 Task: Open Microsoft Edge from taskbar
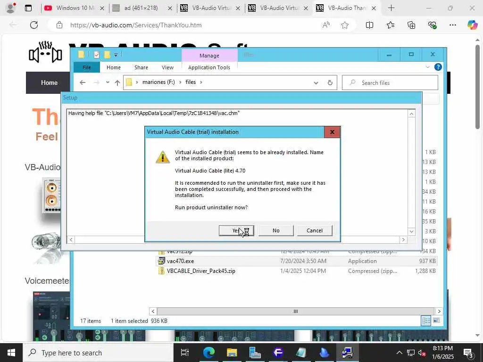click(x=208, y=353)
